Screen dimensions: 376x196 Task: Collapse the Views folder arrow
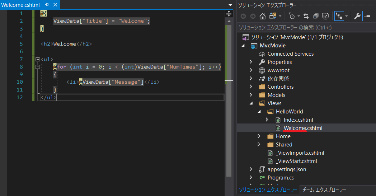click(251, 103)
